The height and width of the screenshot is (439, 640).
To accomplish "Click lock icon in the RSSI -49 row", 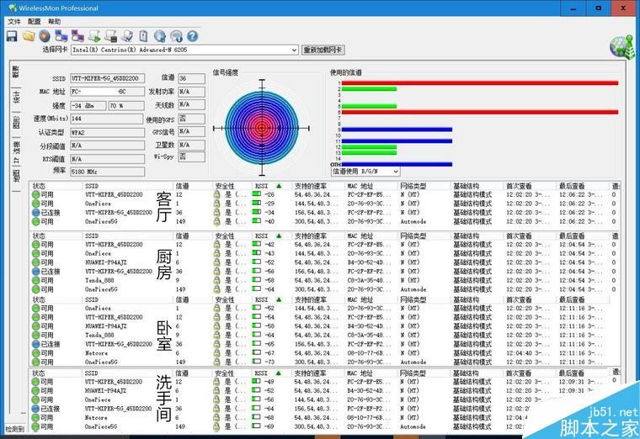I will (x=216, y=382).
